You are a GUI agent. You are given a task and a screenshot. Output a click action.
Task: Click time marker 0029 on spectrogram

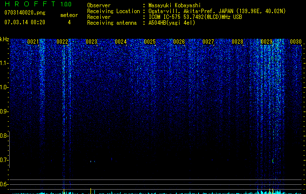(x=267, y=42)
